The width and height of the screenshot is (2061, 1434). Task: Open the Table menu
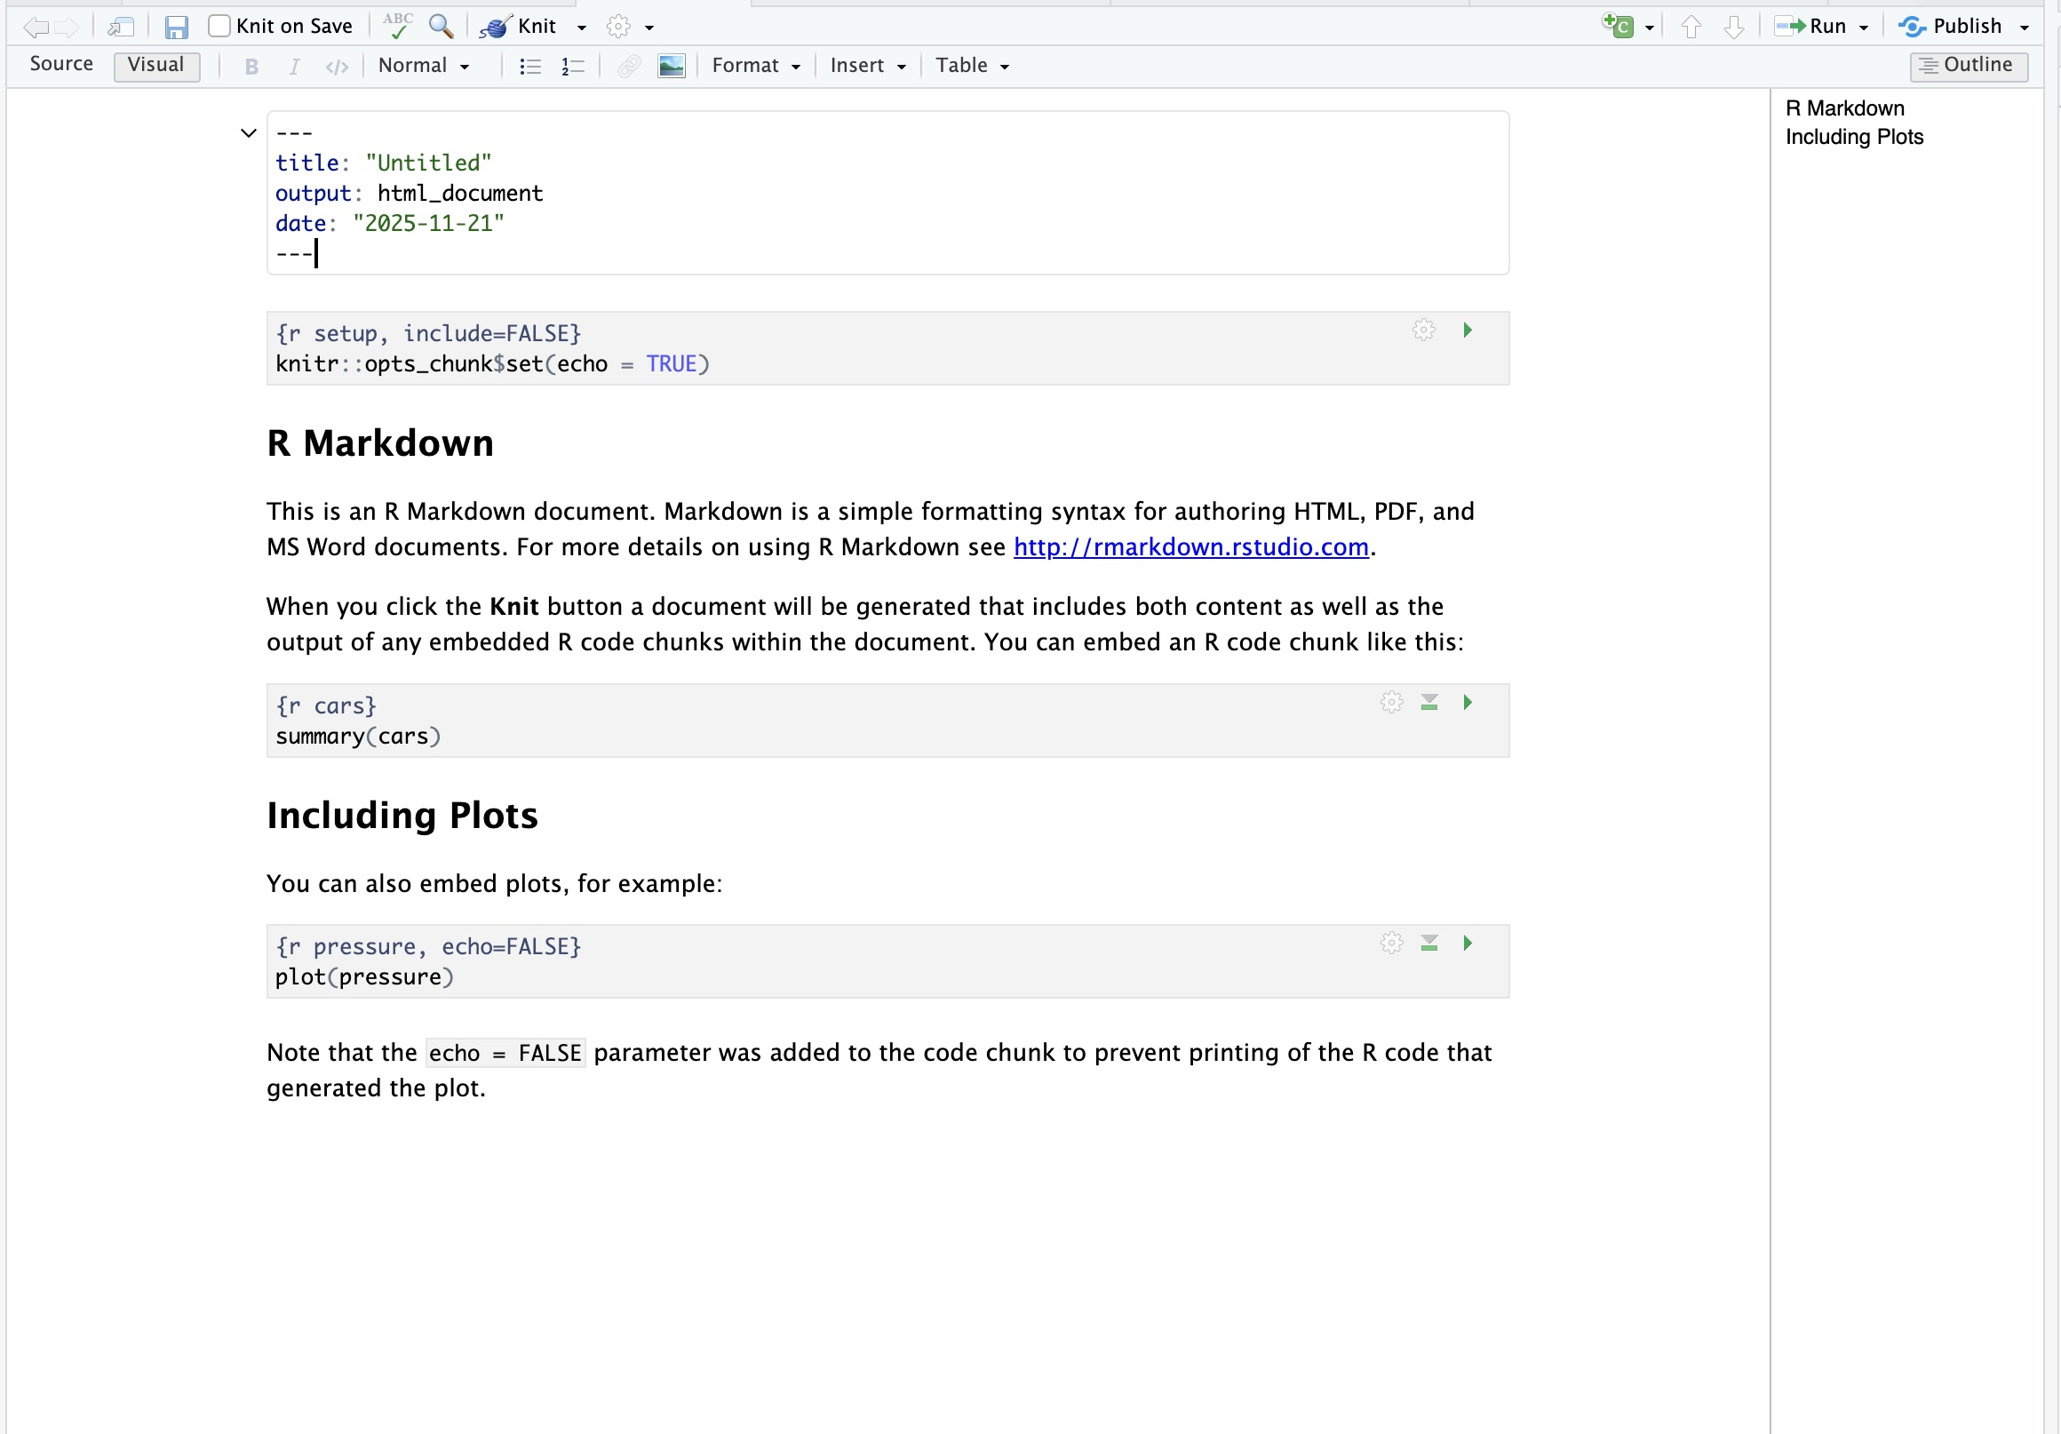coord(972,66)
